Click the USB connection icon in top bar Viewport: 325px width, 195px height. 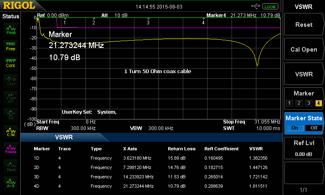[256, 6]
